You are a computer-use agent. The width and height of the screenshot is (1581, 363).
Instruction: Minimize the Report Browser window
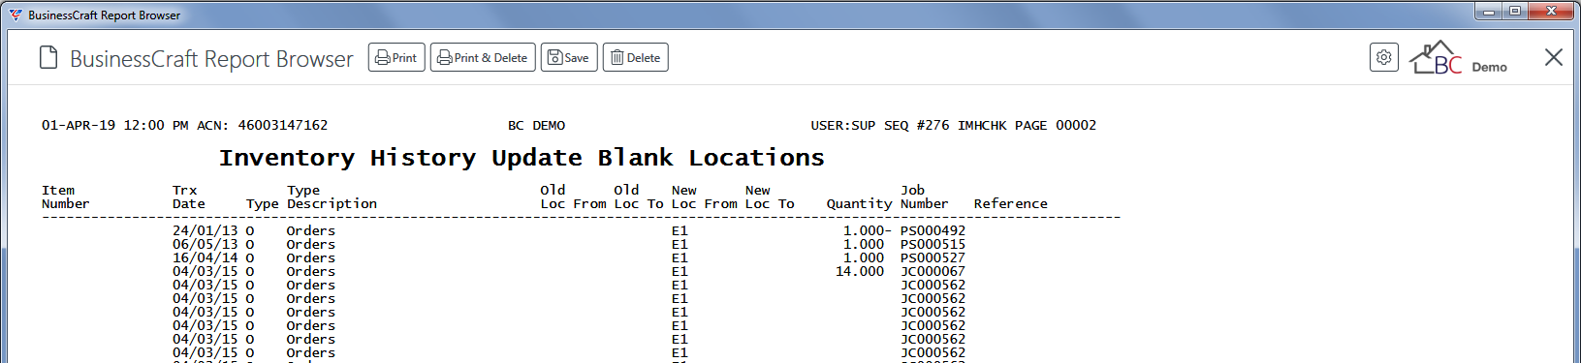1489,12
